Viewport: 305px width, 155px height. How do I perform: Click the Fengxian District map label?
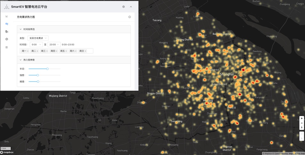227,148
